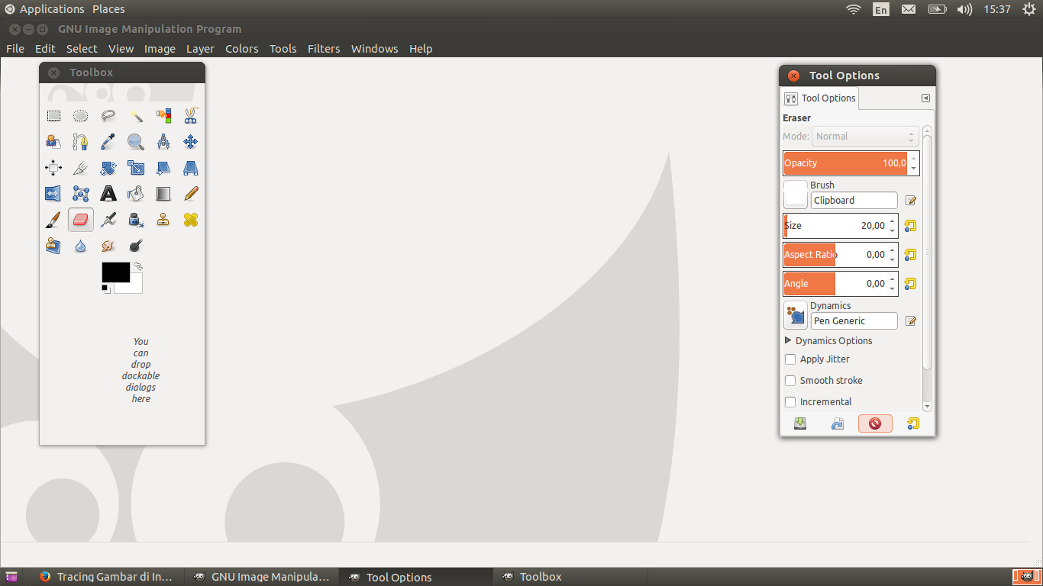This screenshot has height=586, width=1043.
Task: Select the Color Picker eyedropper tool
Action: (x=108, y=142)
